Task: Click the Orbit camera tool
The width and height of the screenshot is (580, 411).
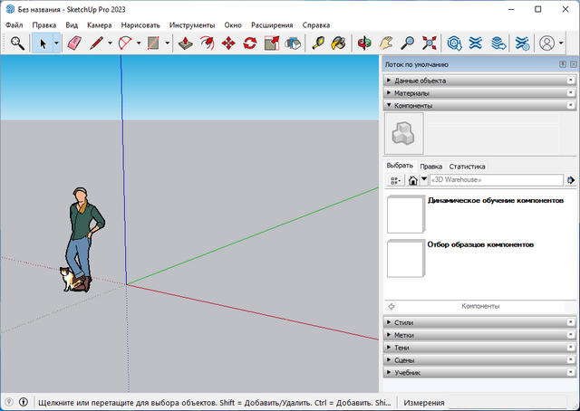Action: coord(364,43)
